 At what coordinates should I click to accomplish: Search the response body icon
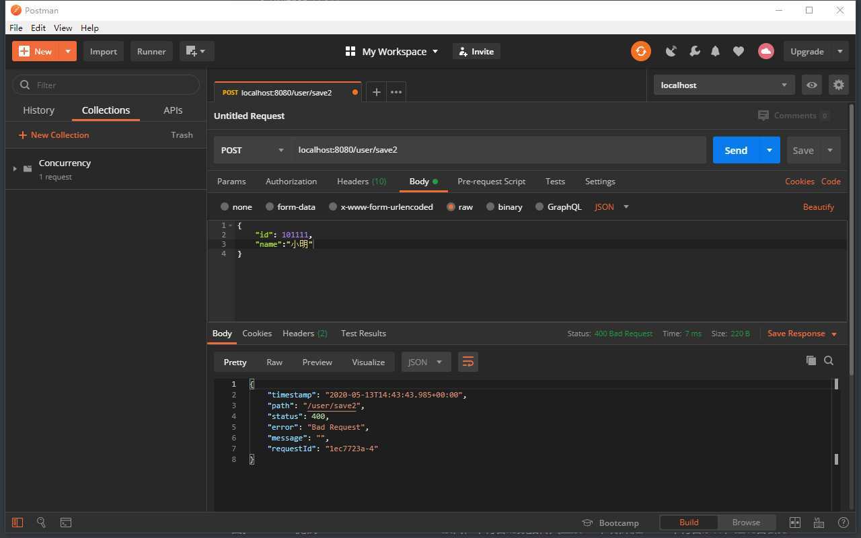pos(829,360)
